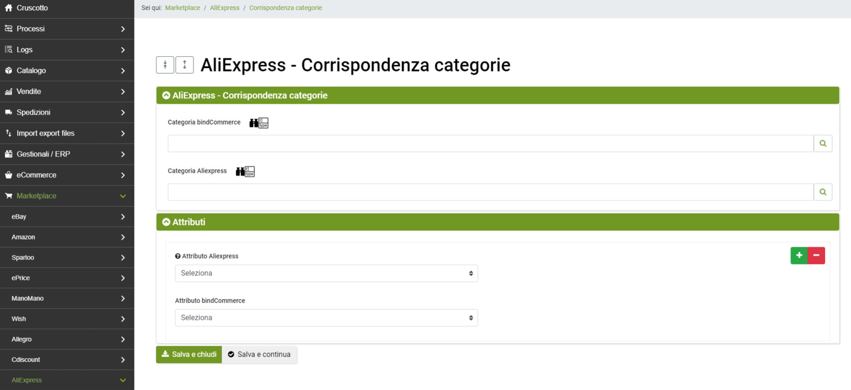Click the Import export files arrows icon
The height and width of the screenshot is (390, 851).
pyautogui.click(x=9, y=133)
